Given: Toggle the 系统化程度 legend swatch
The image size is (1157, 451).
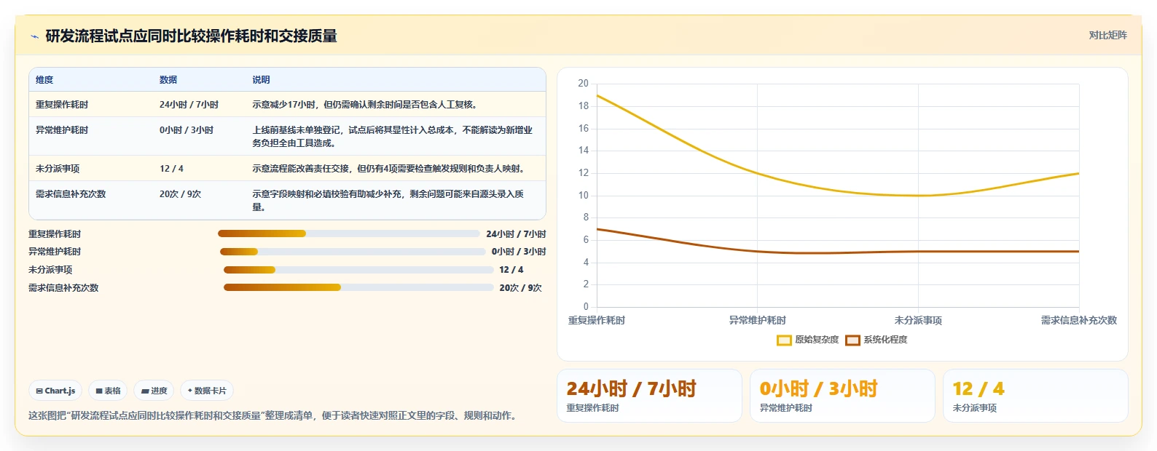Looking at the screenshot, I should coord(852,340).
